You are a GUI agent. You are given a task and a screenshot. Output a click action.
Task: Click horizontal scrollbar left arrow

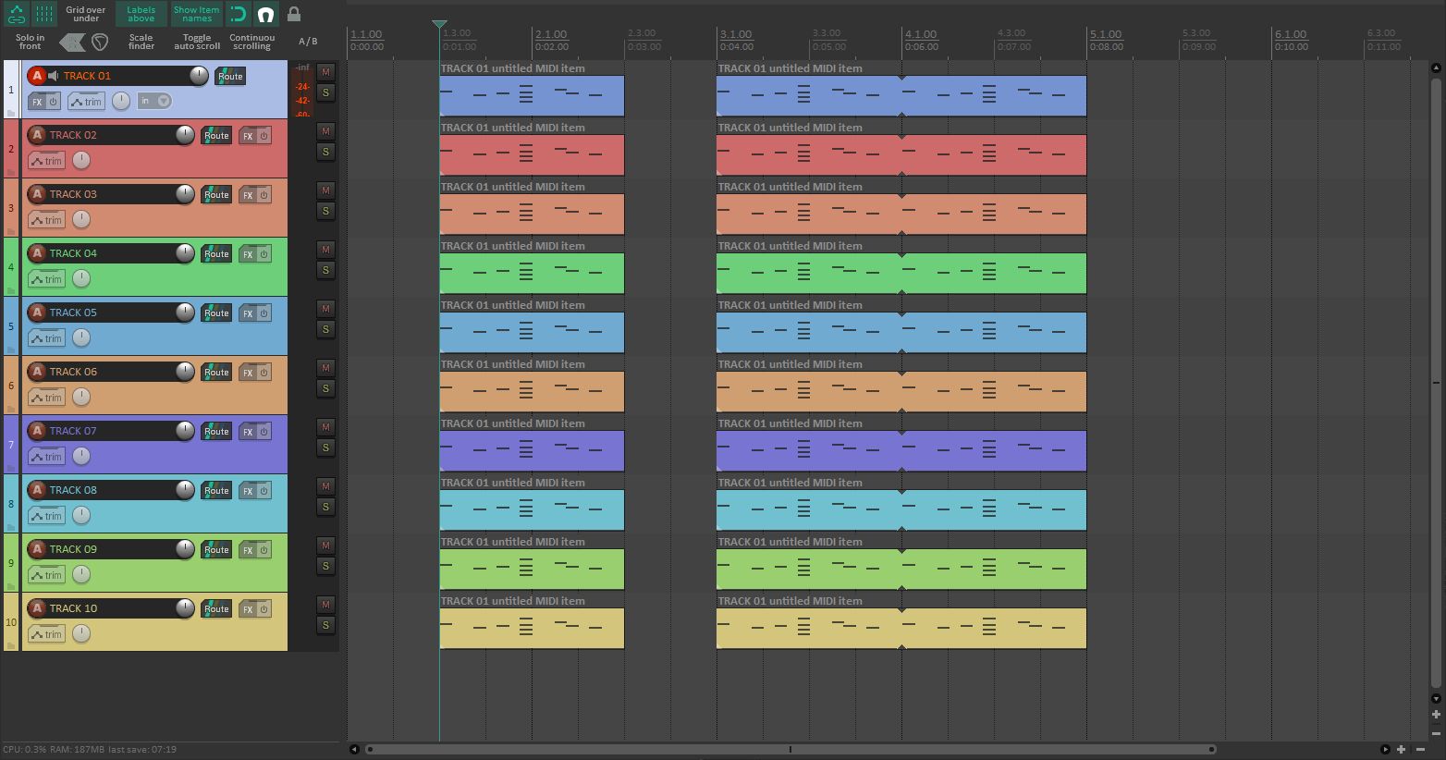point(354,750)
